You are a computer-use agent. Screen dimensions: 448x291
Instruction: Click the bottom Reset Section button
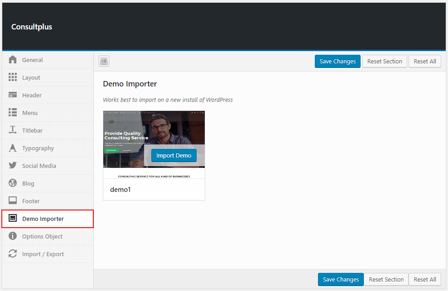(386, 279)
